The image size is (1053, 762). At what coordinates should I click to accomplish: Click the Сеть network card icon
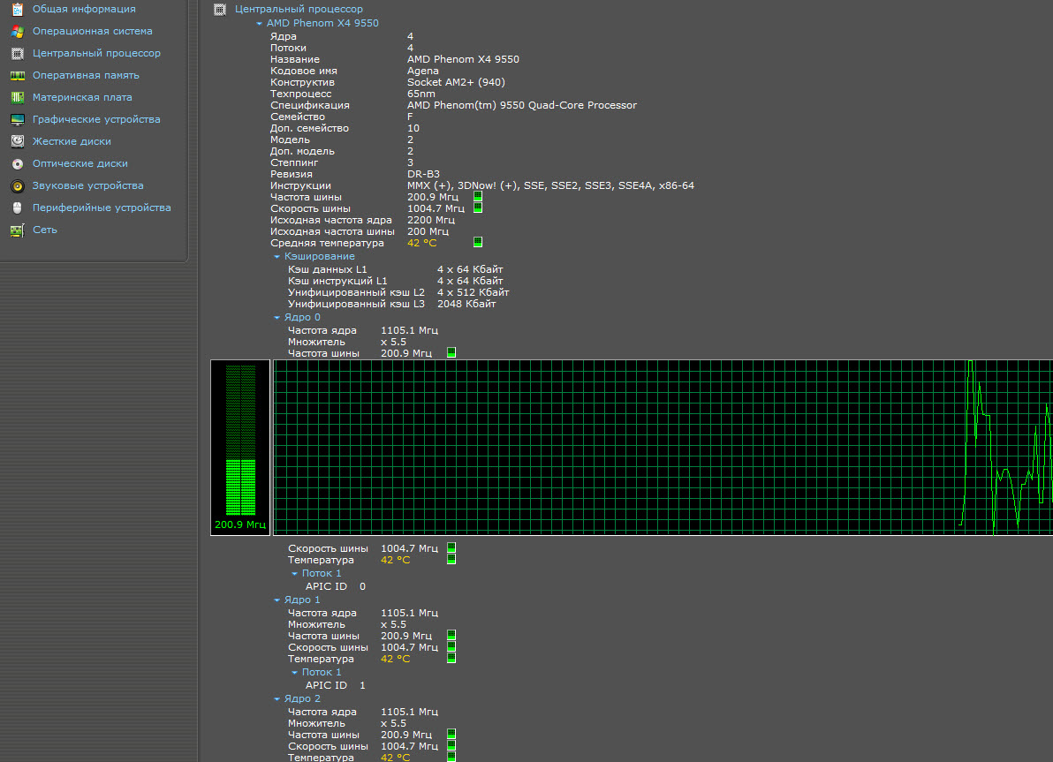point(17,230)
